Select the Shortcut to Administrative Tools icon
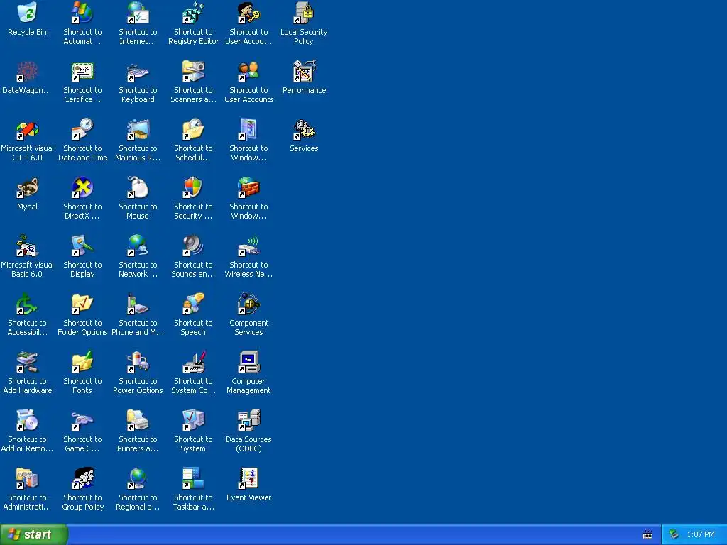727x545 pixels. click(27, 478)
